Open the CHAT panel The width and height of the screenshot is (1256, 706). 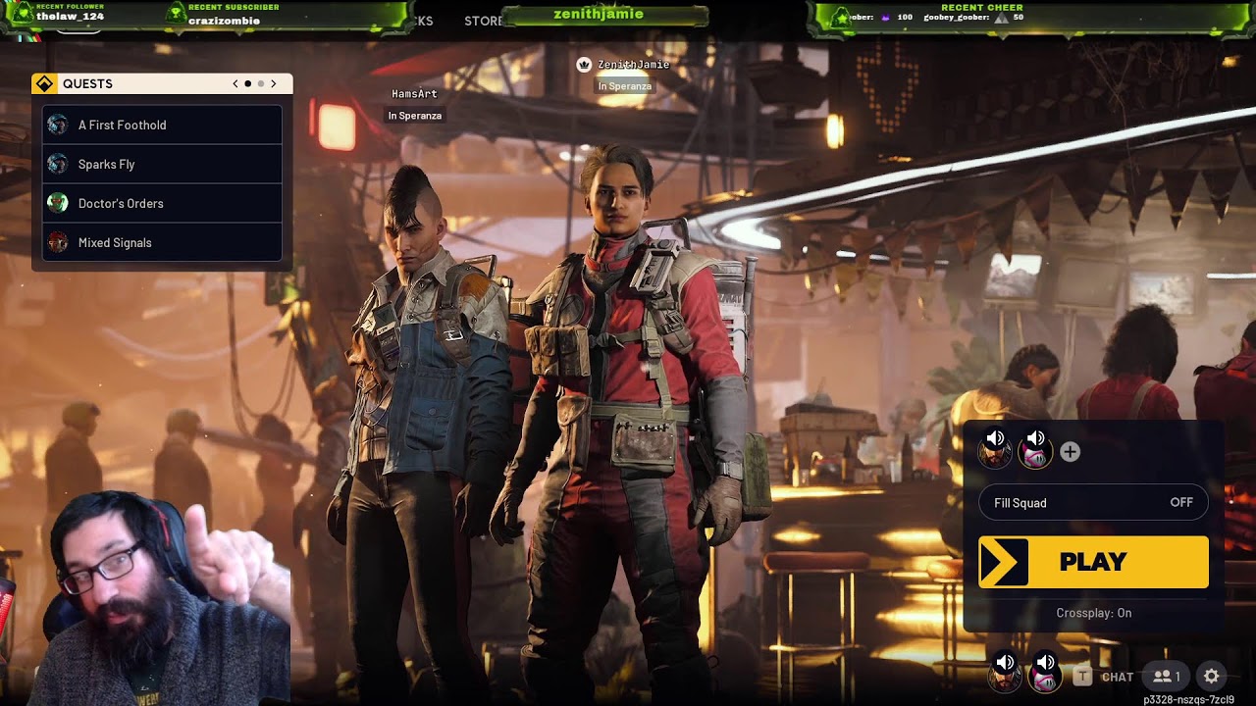coord(1118,677)
